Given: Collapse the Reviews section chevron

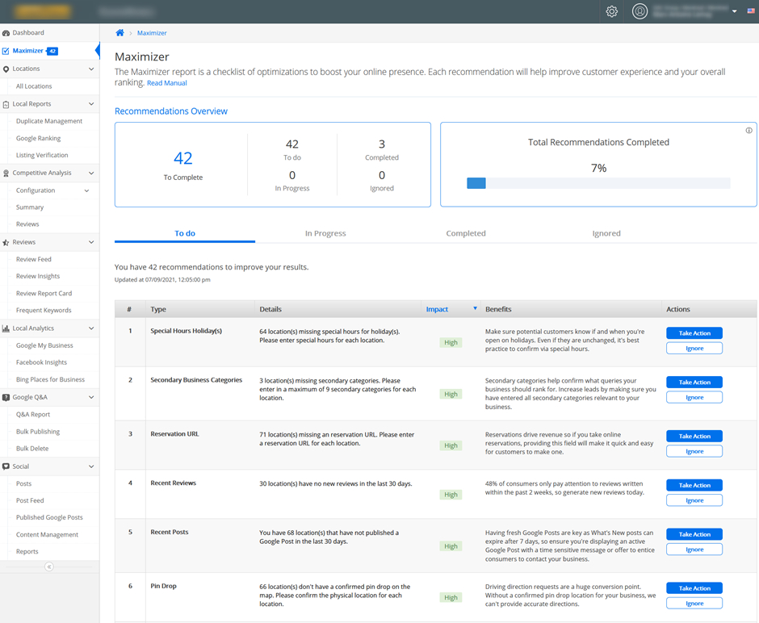Looking at the screenshot, I should pos(91,242).
